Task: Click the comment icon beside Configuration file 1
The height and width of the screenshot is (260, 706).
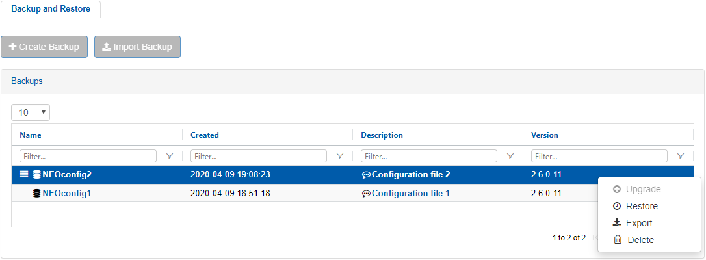Action: click(x=366, y=193)
